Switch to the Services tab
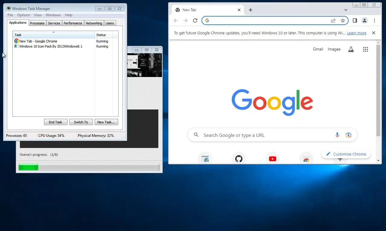 (x=54, y=23)
